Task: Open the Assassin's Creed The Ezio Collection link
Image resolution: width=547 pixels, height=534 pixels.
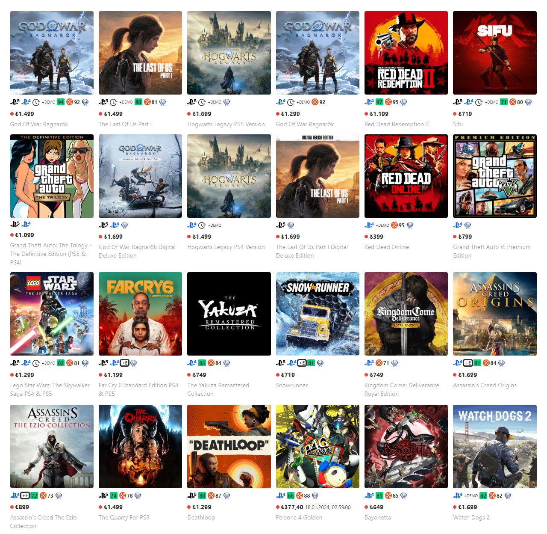Action: click(x=43, y=522)
